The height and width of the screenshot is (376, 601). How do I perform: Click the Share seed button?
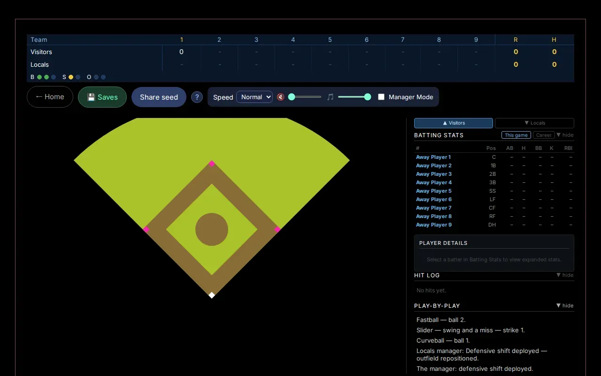(159, 97)
